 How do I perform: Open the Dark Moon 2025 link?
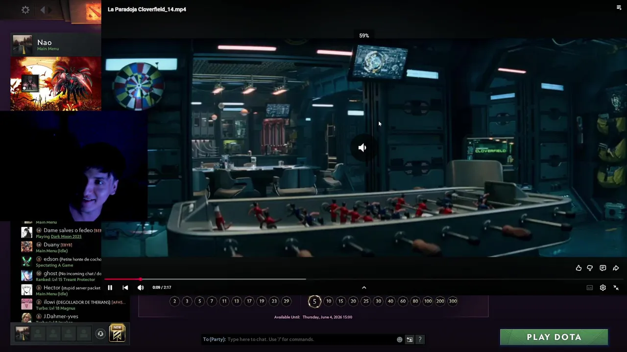point(66,237)
